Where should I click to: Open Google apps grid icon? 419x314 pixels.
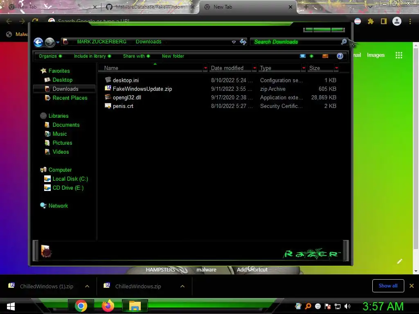click(x=399, y=55)
